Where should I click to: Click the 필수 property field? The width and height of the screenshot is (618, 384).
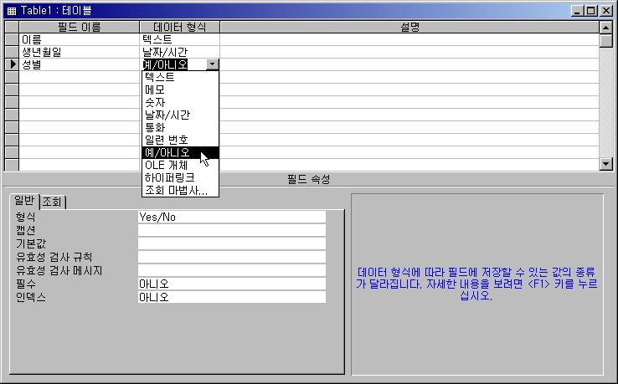pos(231,284)
